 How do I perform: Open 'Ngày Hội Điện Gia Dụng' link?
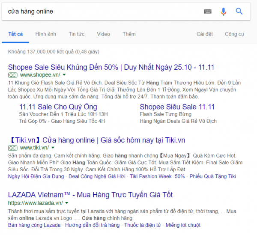coord(36,176)
